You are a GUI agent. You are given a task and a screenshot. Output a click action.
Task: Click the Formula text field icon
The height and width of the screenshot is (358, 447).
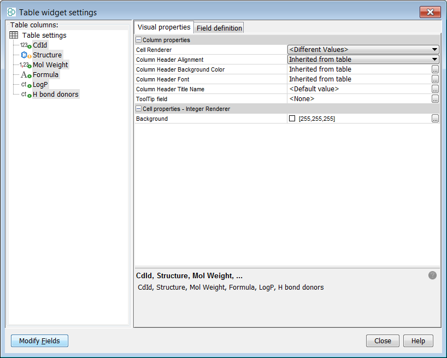[x=25, y=75]
